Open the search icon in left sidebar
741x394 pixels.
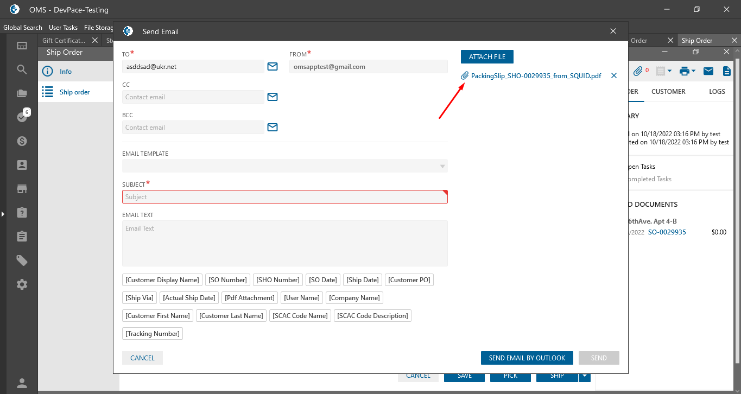coord(22,69)
